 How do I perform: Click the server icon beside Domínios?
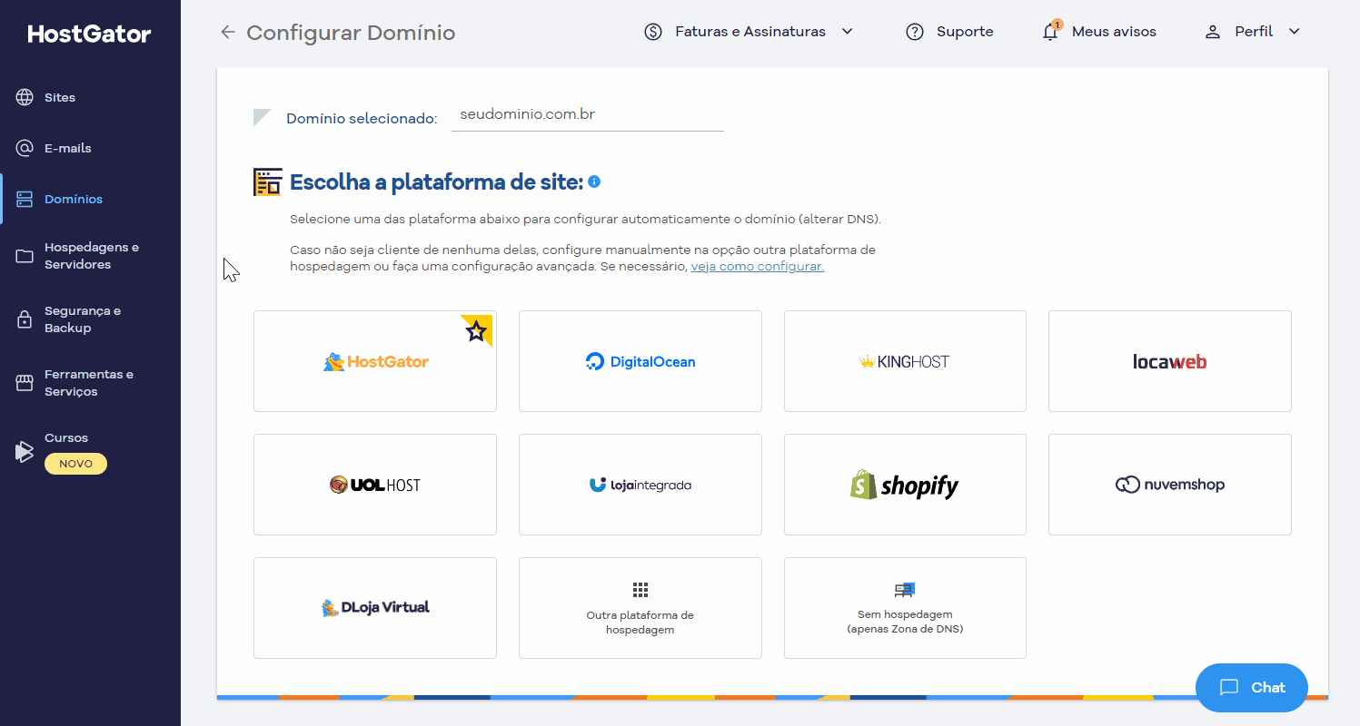[x=25, y=199]
